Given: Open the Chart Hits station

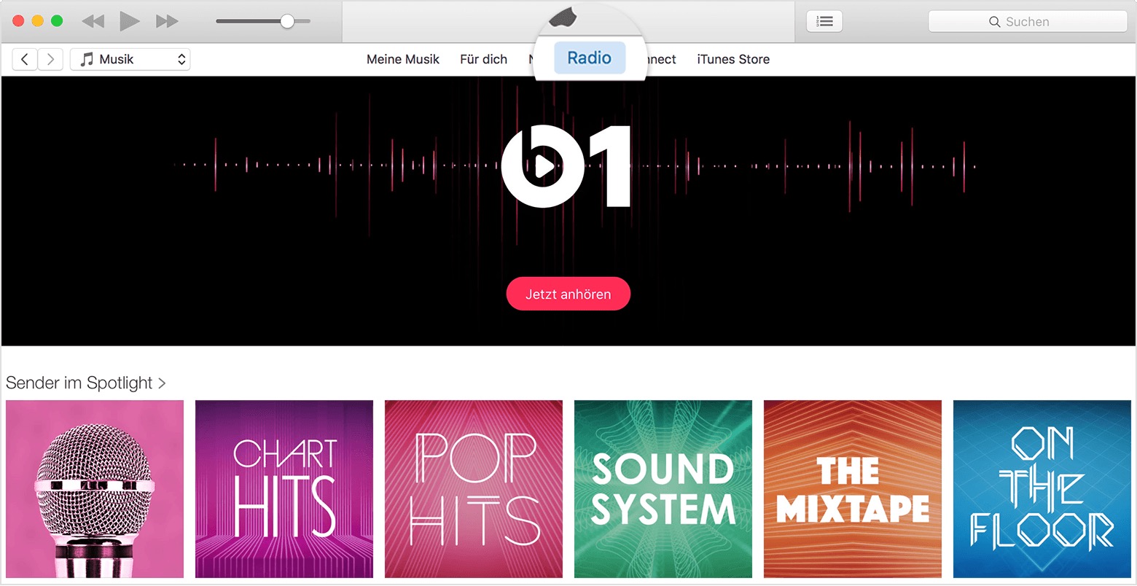Looking at the screenshot, I should pos(284,489).
